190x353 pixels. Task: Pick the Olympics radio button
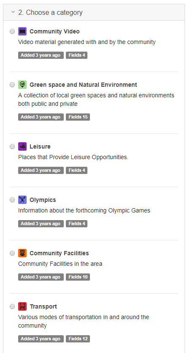(12, 200)
